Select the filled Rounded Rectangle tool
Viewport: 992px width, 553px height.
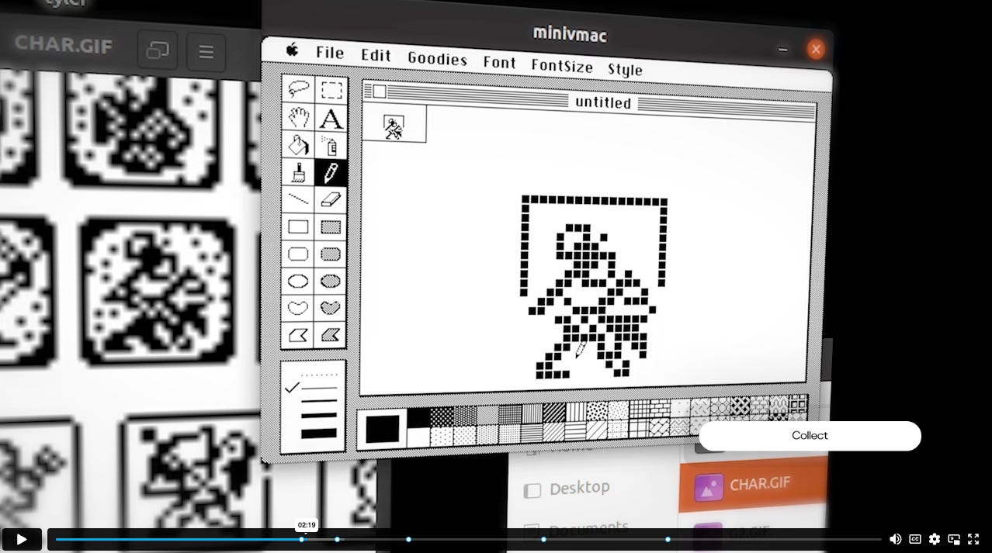331,254
